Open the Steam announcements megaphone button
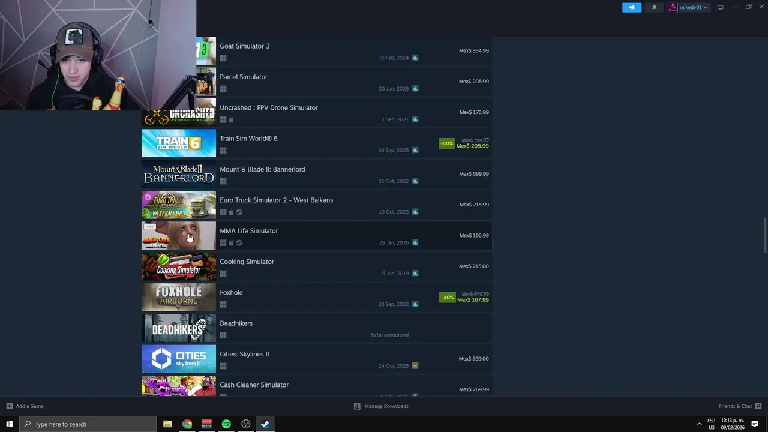This screenshot has width=768, height=432. pyautogui.click(x=632, y=7)
